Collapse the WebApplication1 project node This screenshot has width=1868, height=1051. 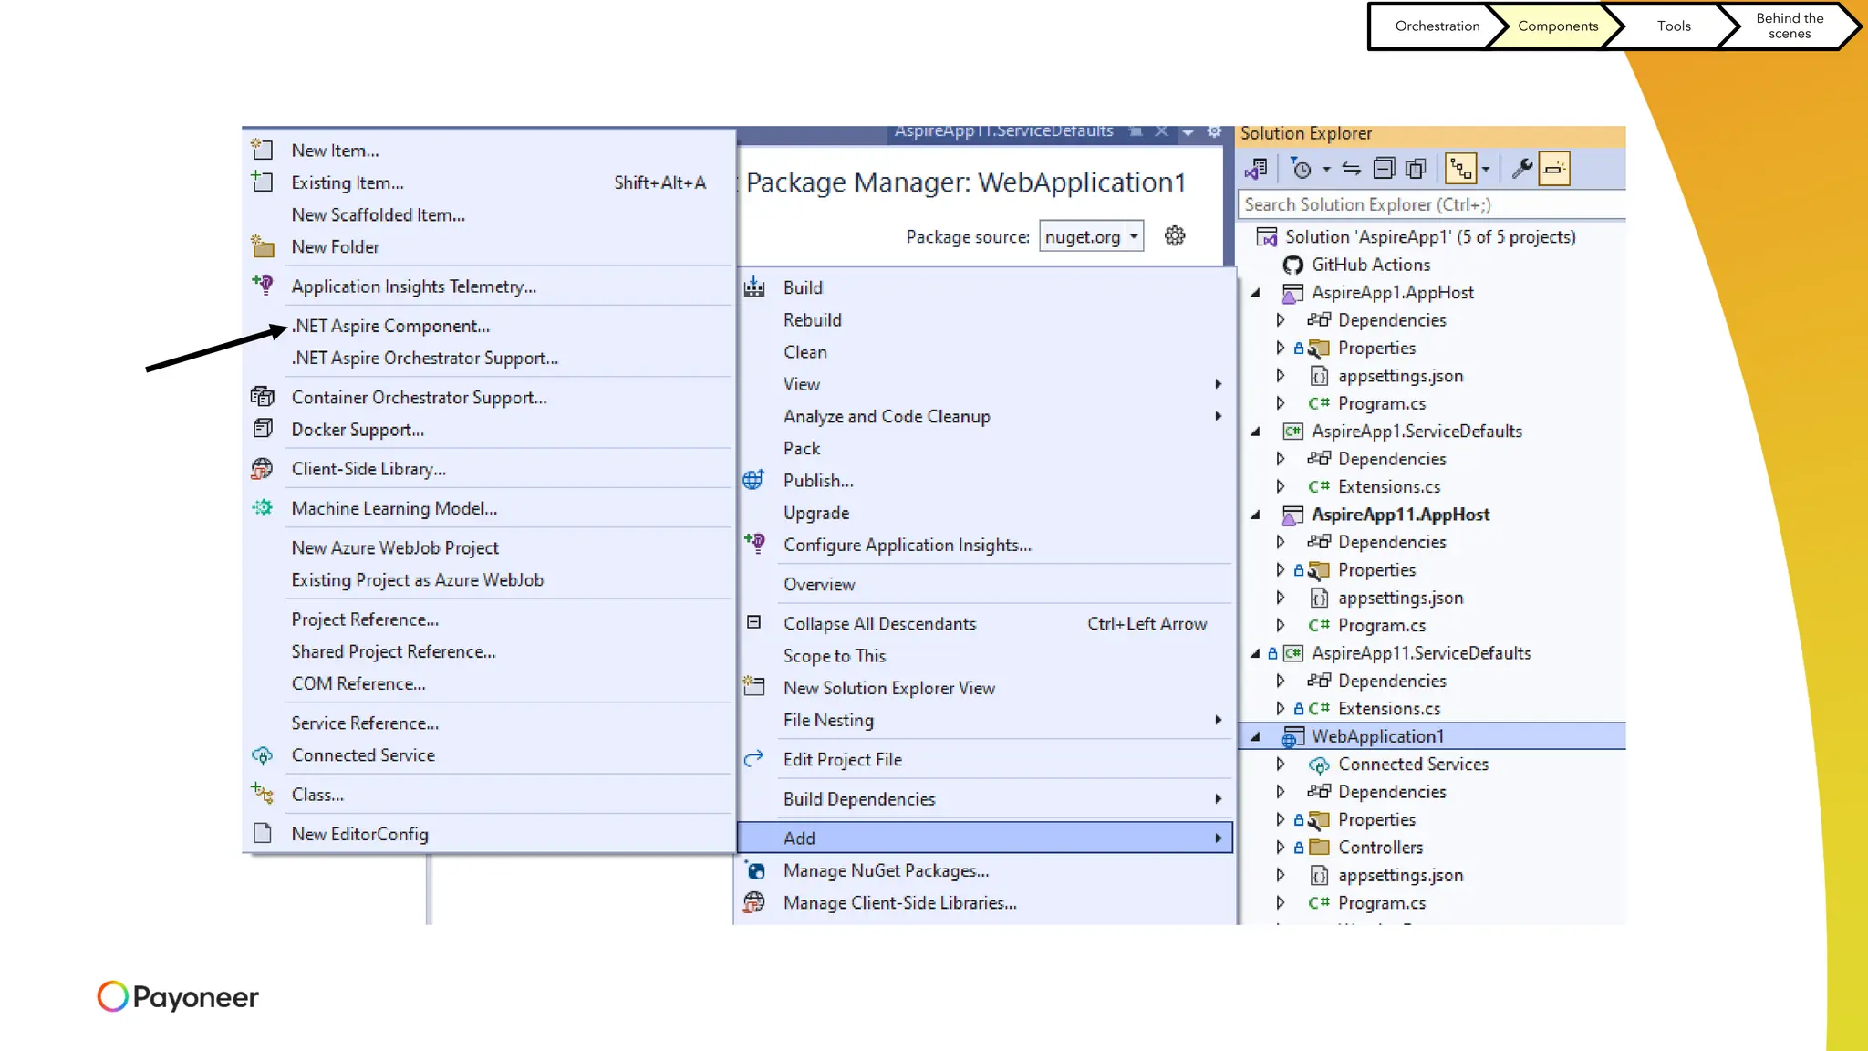click(1255, 736)
